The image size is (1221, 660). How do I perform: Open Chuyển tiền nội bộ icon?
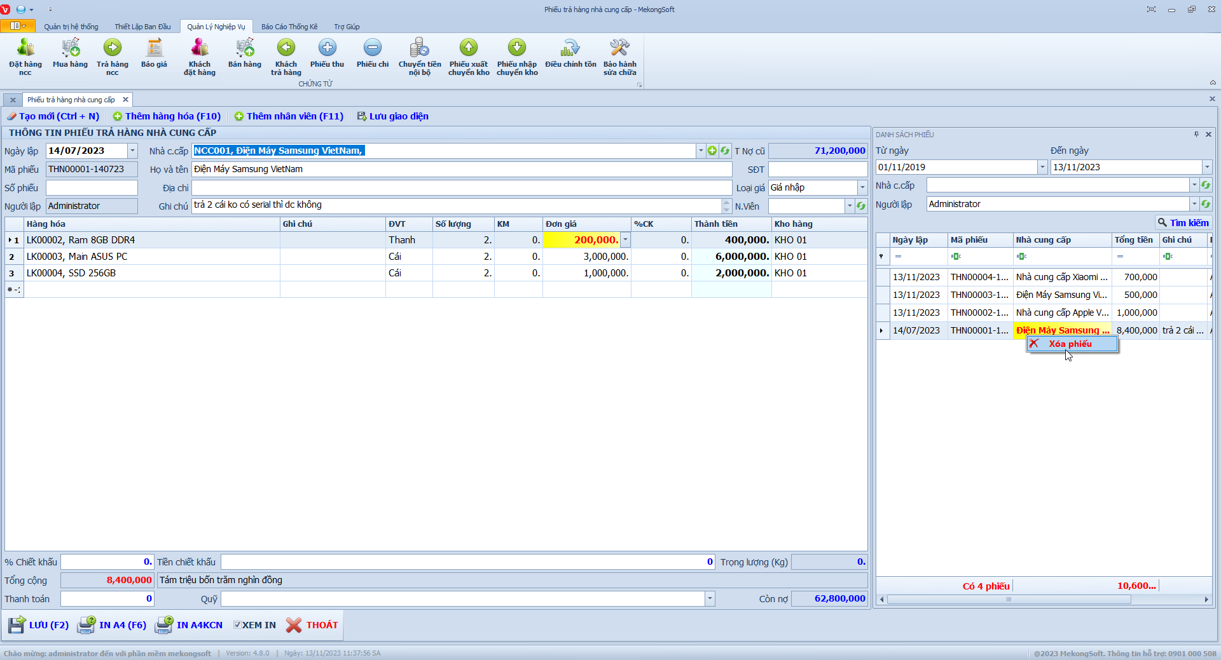(x=419, y=48)
